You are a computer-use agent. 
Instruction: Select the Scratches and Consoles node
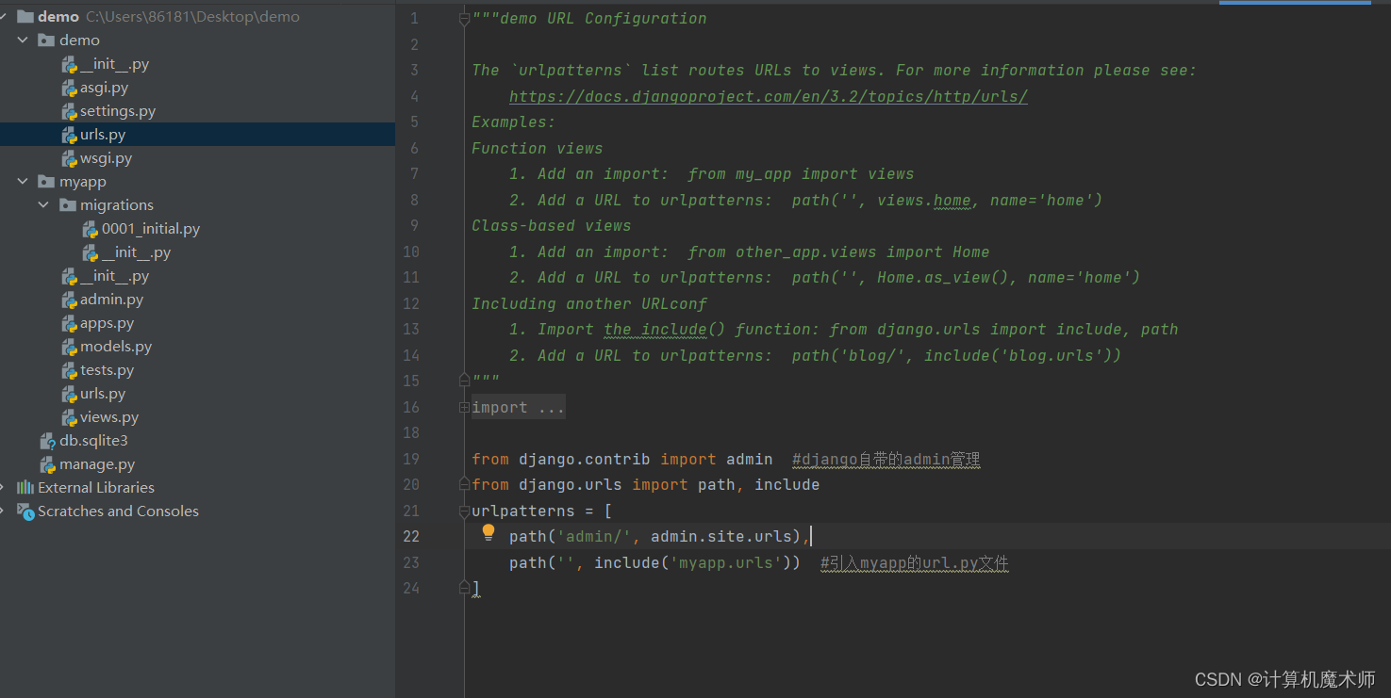click(x=118, y=511)
